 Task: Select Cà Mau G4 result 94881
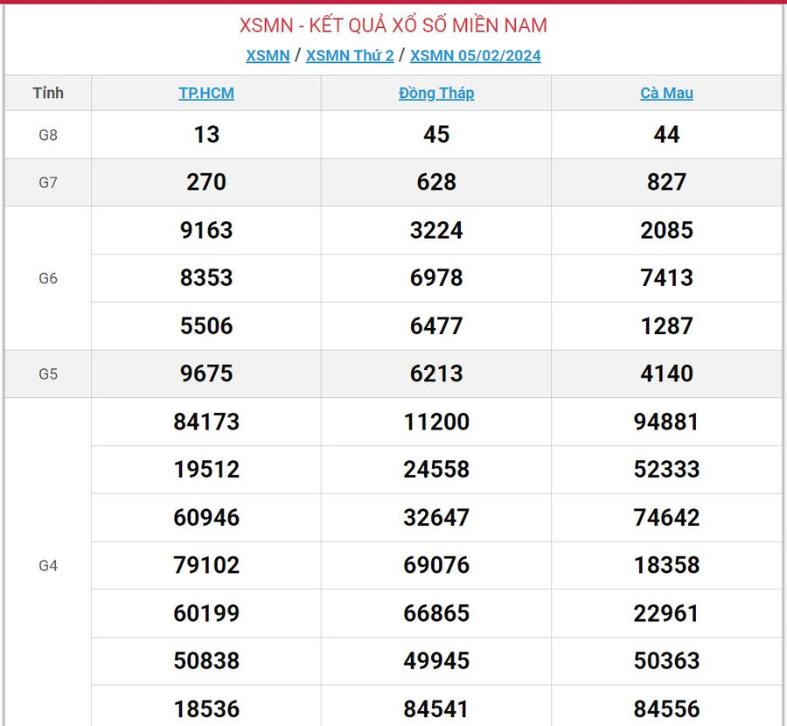[666, 422]
